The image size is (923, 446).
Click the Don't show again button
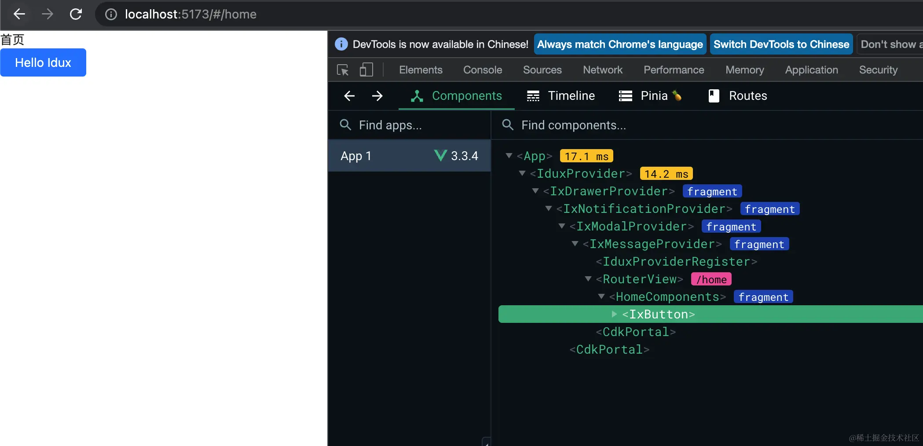pos(890,44)
